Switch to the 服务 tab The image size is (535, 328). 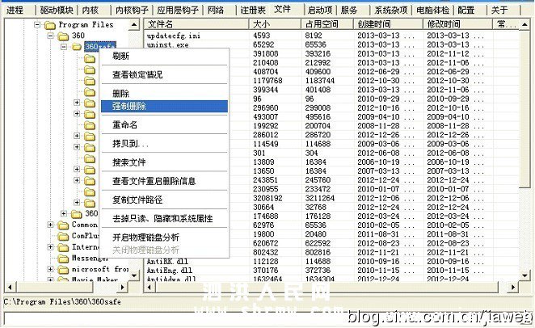(x=349, y=11)
